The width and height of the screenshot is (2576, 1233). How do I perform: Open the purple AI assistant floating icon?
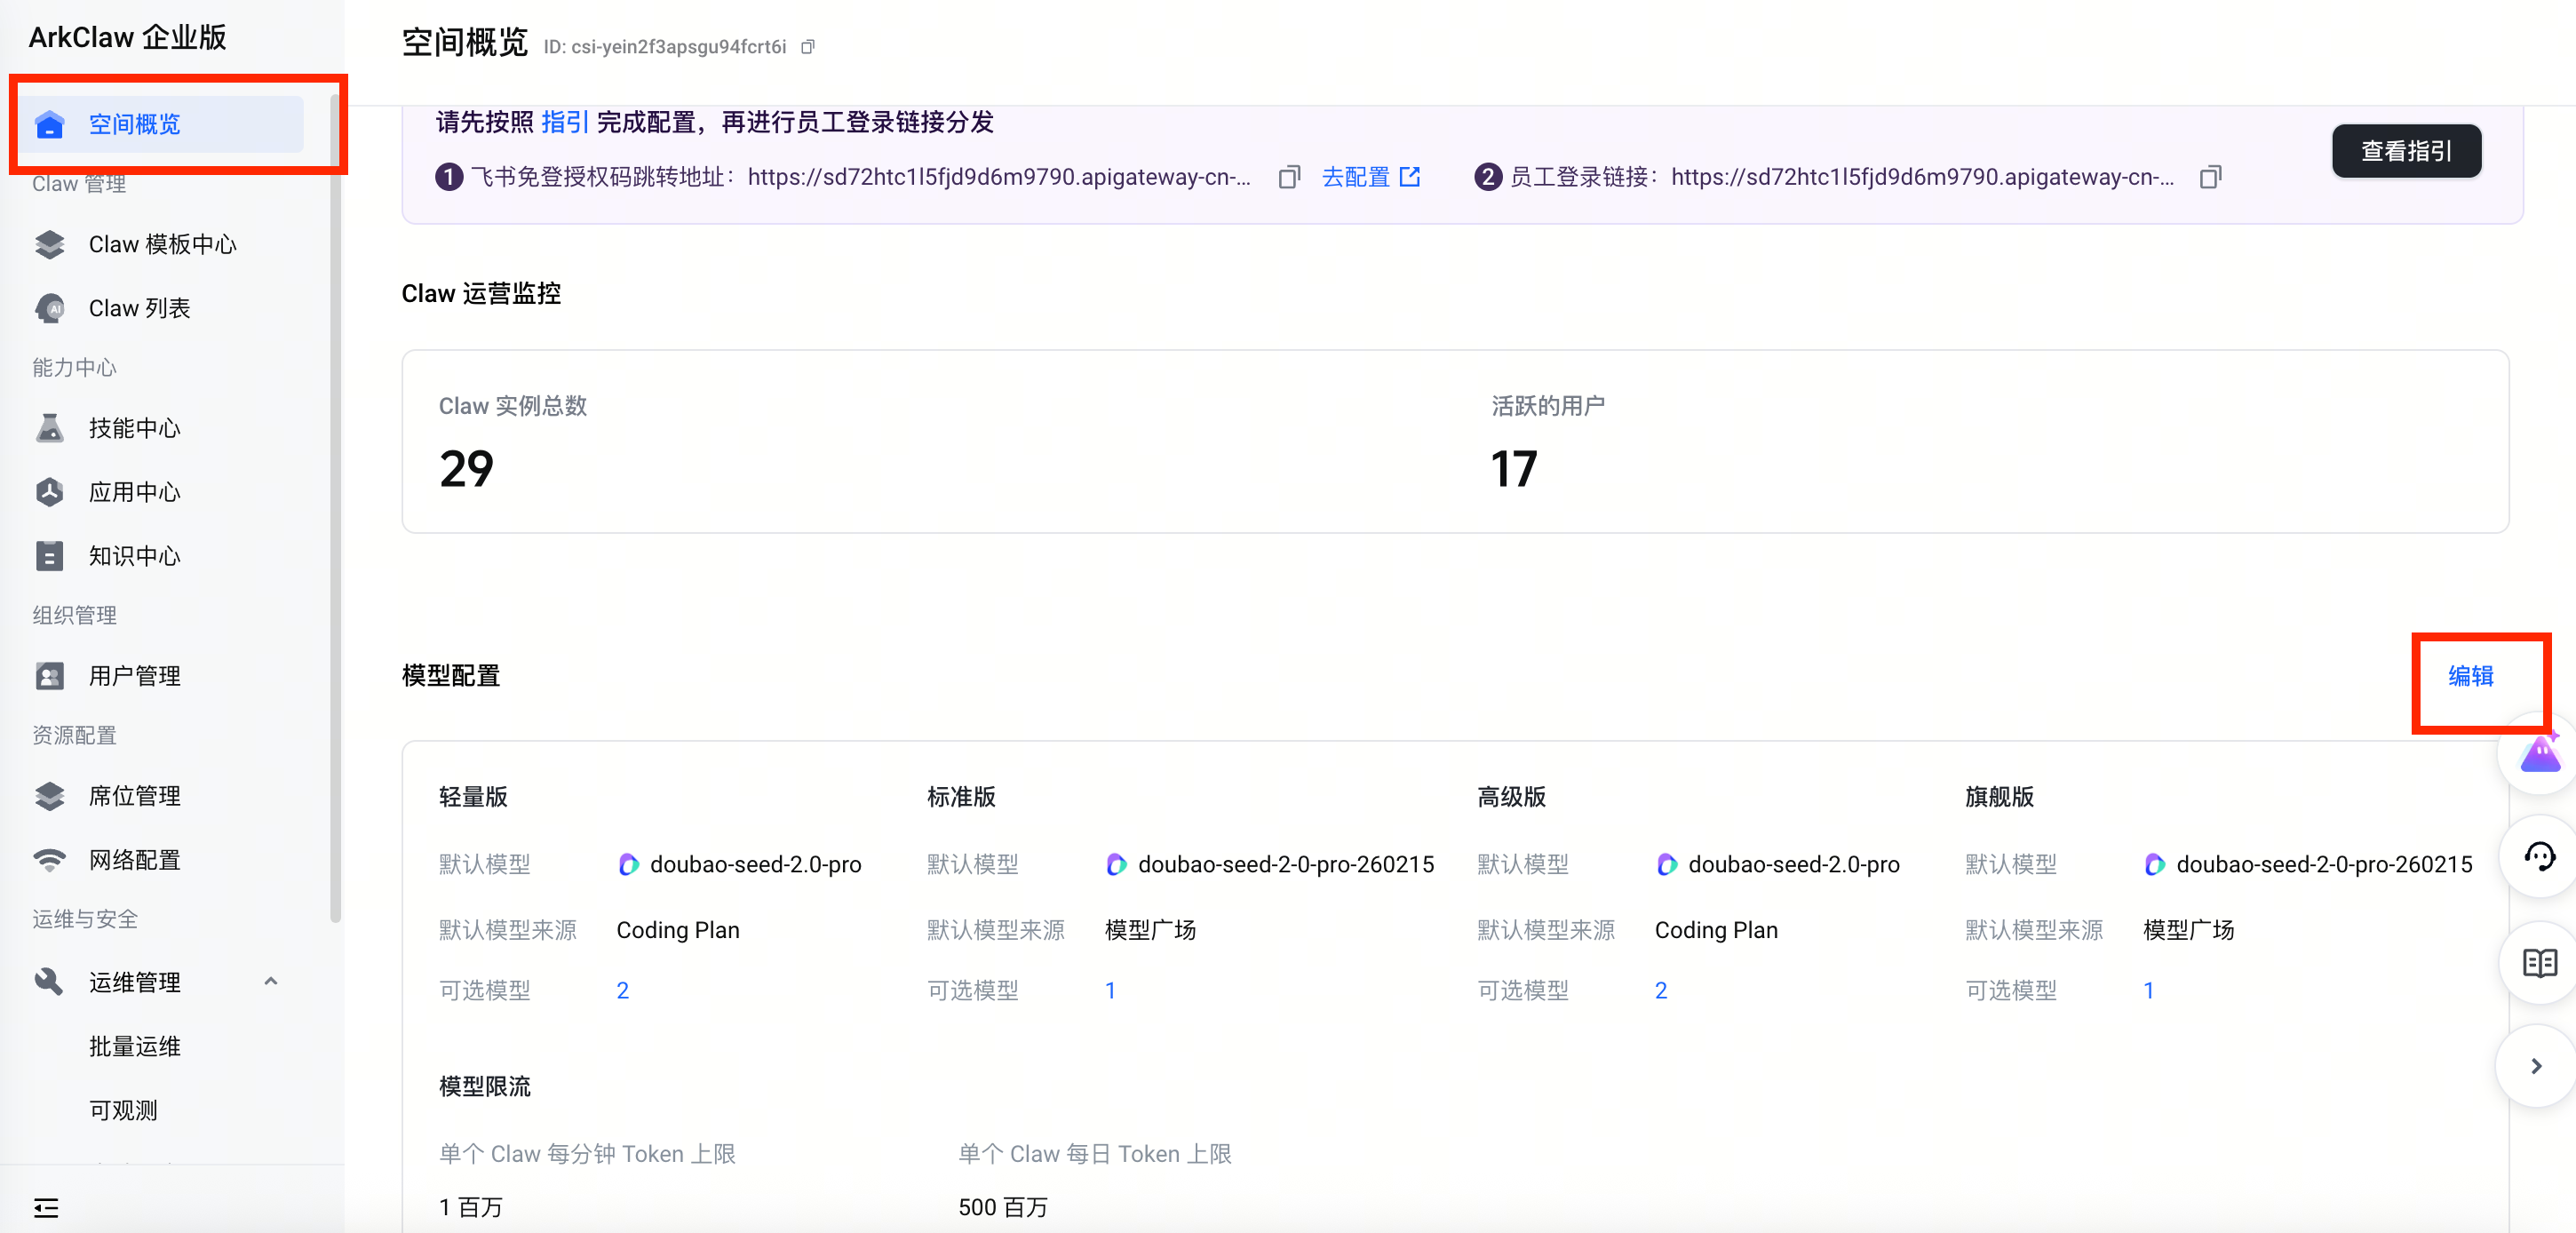(x=2540, y=754)
